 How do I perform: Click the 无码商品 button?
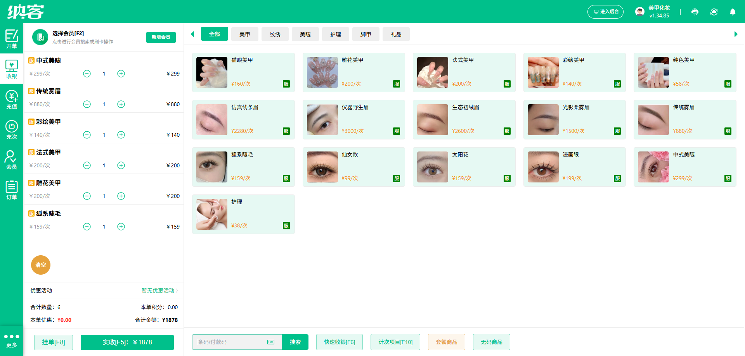click(x=492, y=342)
